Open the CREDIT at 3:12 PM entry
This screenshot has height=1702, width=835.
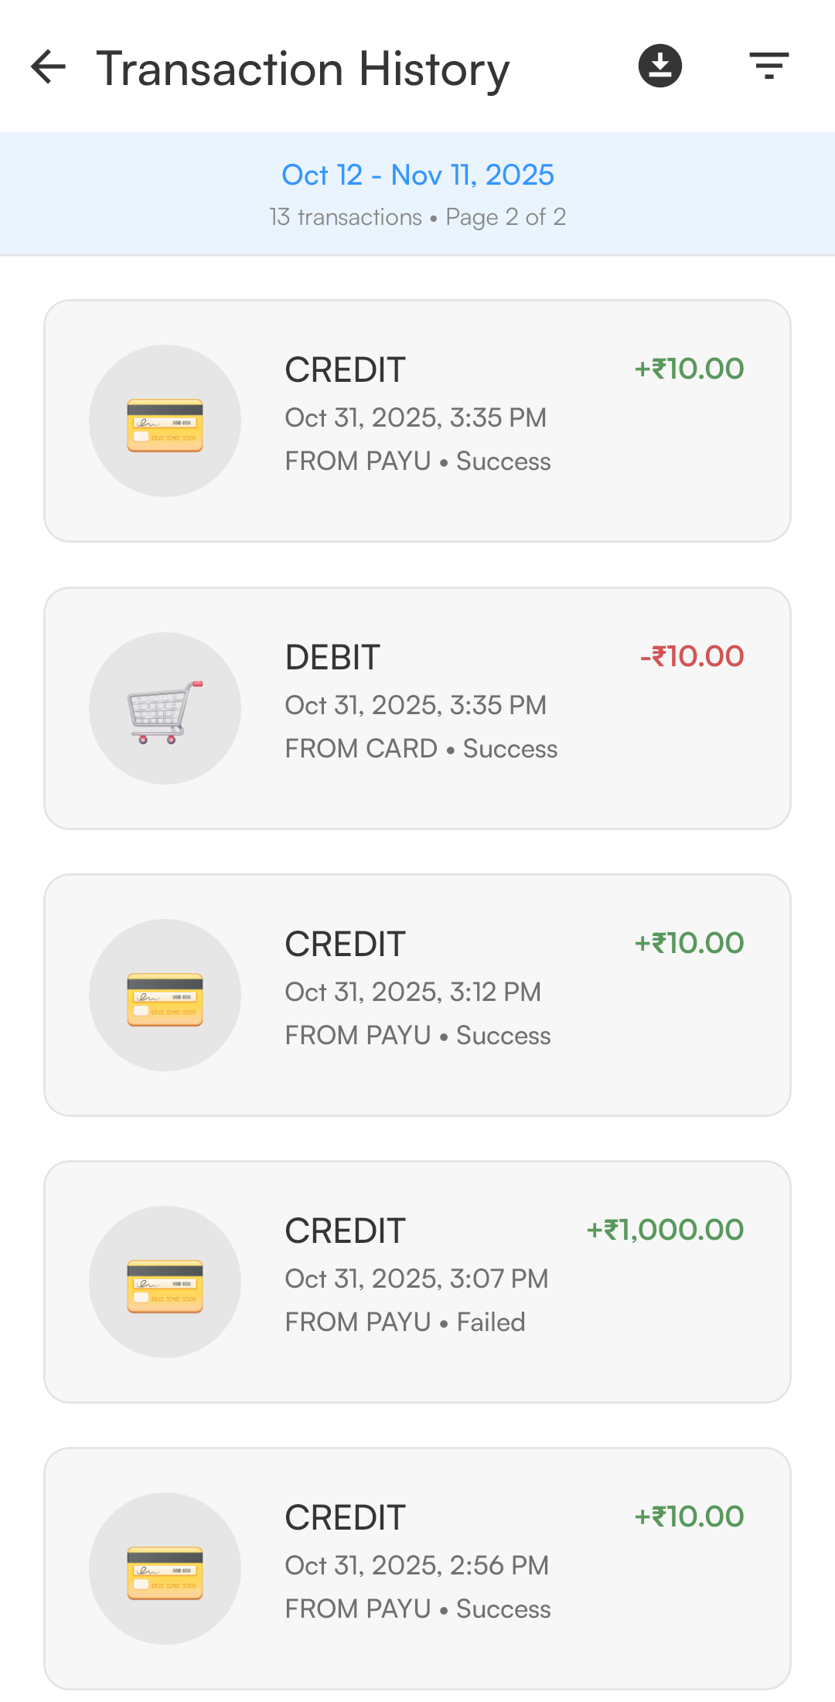(x=345, y=945)
